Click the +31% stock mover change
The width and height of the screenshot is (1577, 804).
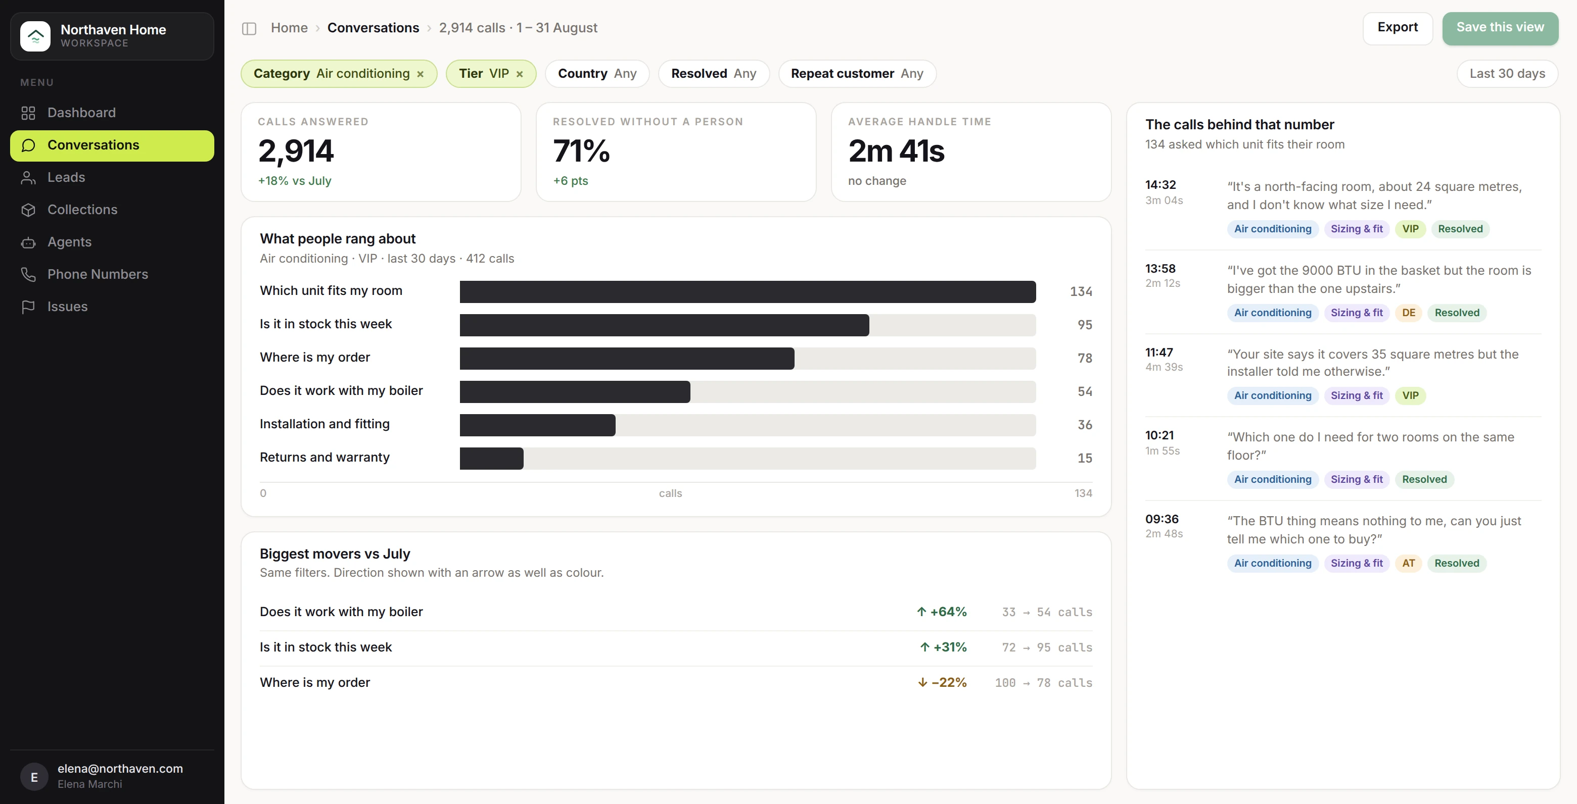click(x=943, y=647)
